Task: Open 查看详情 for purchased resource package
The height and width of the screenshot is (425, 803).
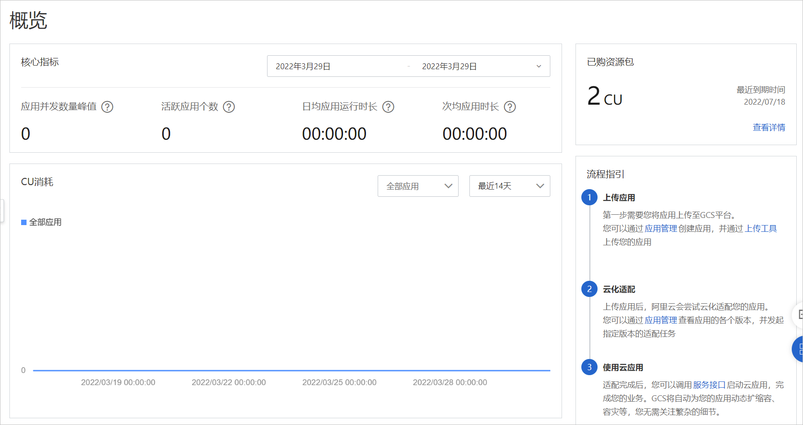Action: [769, 128]
